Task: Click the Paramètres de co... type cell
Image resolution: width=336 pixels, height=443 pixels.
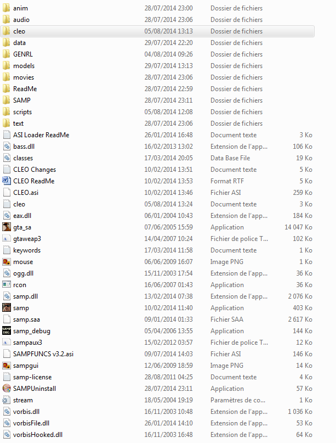Action: tap(238, 400)
